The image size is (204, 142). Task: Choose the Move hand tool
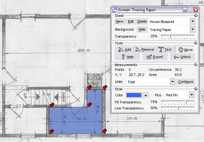[185, 49]
